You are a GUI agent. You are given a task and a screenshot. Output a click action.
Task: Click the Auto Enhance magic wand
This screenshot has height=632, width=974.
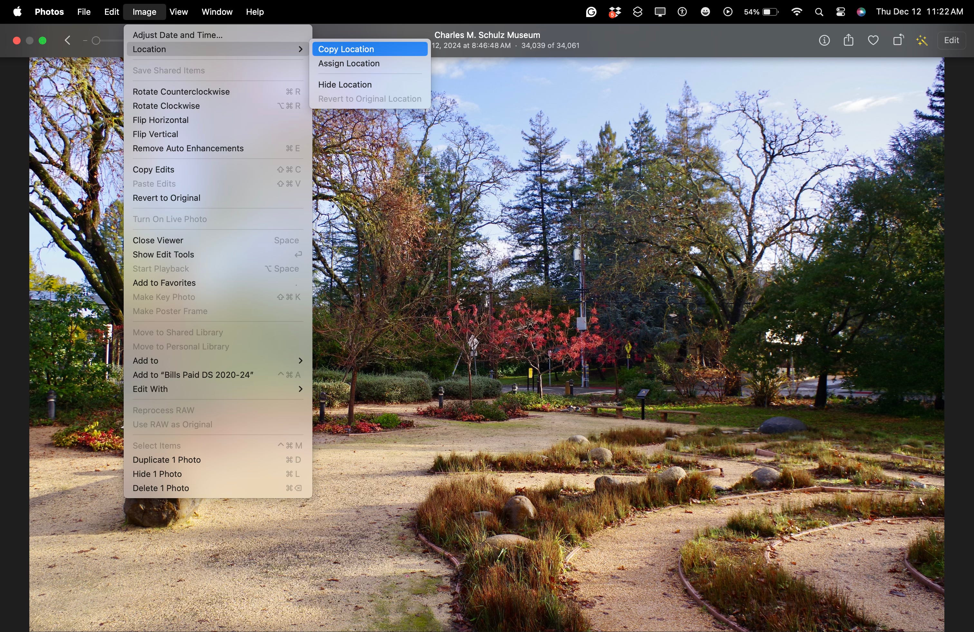click(x=922, y=41)
